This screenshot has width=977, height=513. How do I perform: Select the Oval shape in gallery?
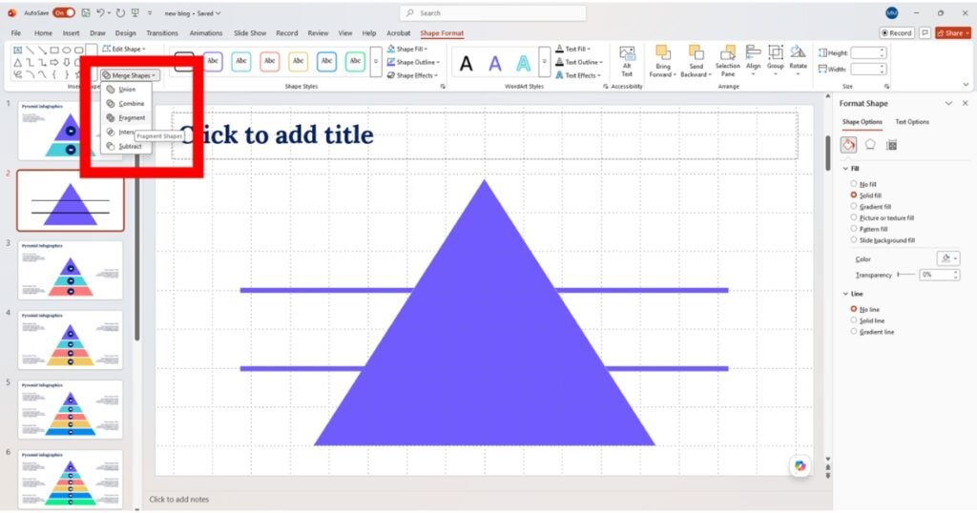click(x=67, y=50)
